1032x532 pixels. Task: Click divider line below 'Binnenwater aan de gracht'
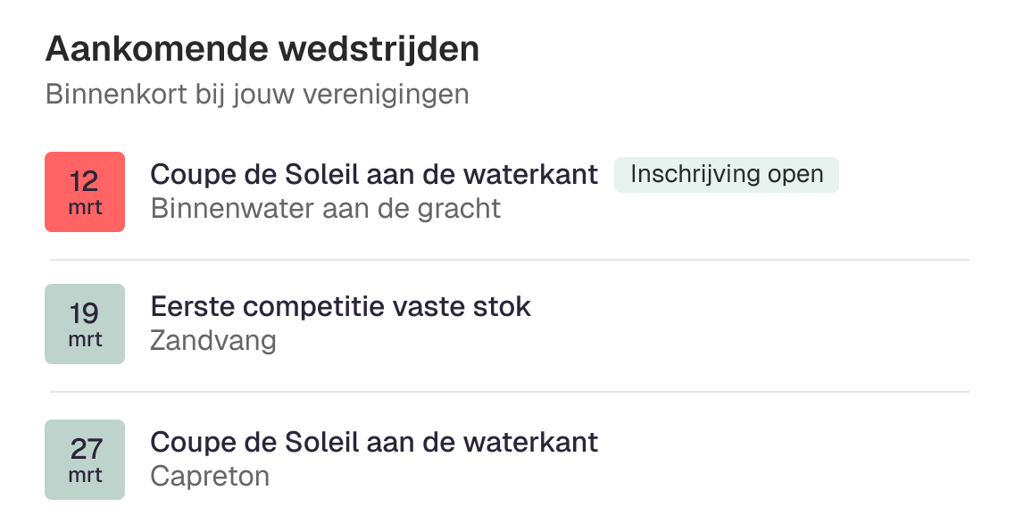(509, 260)
